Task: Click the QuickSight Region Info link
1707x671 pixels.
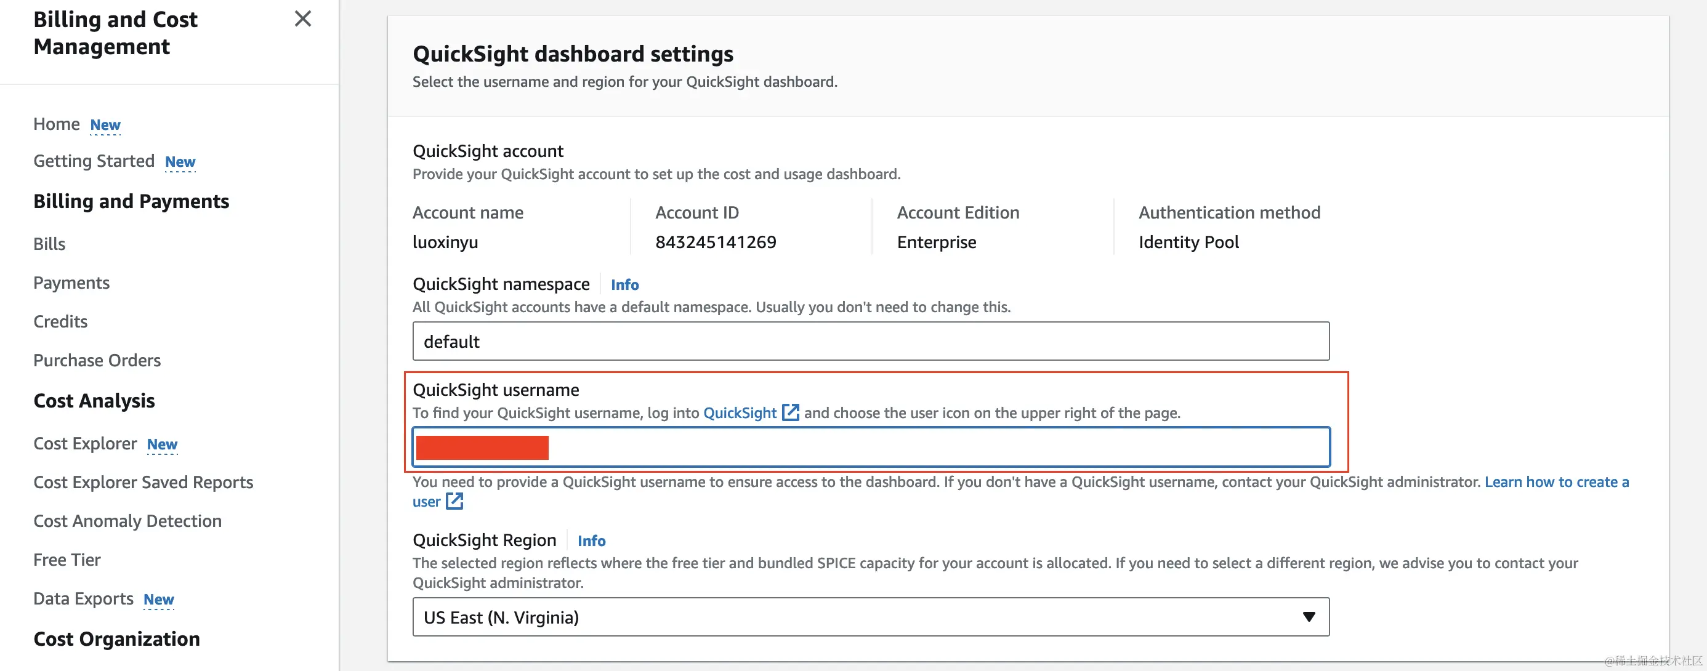Action: click(591, 540)
